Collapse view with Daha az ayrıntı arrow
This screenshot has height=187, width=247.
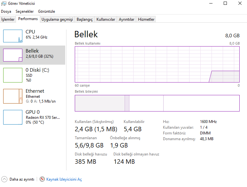[4, 179]
